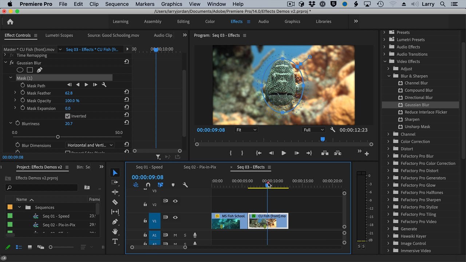Viewport: 466px width, 262px height.
Task: Play the Program Monitor sequence
Action: (x=284, y=153)
